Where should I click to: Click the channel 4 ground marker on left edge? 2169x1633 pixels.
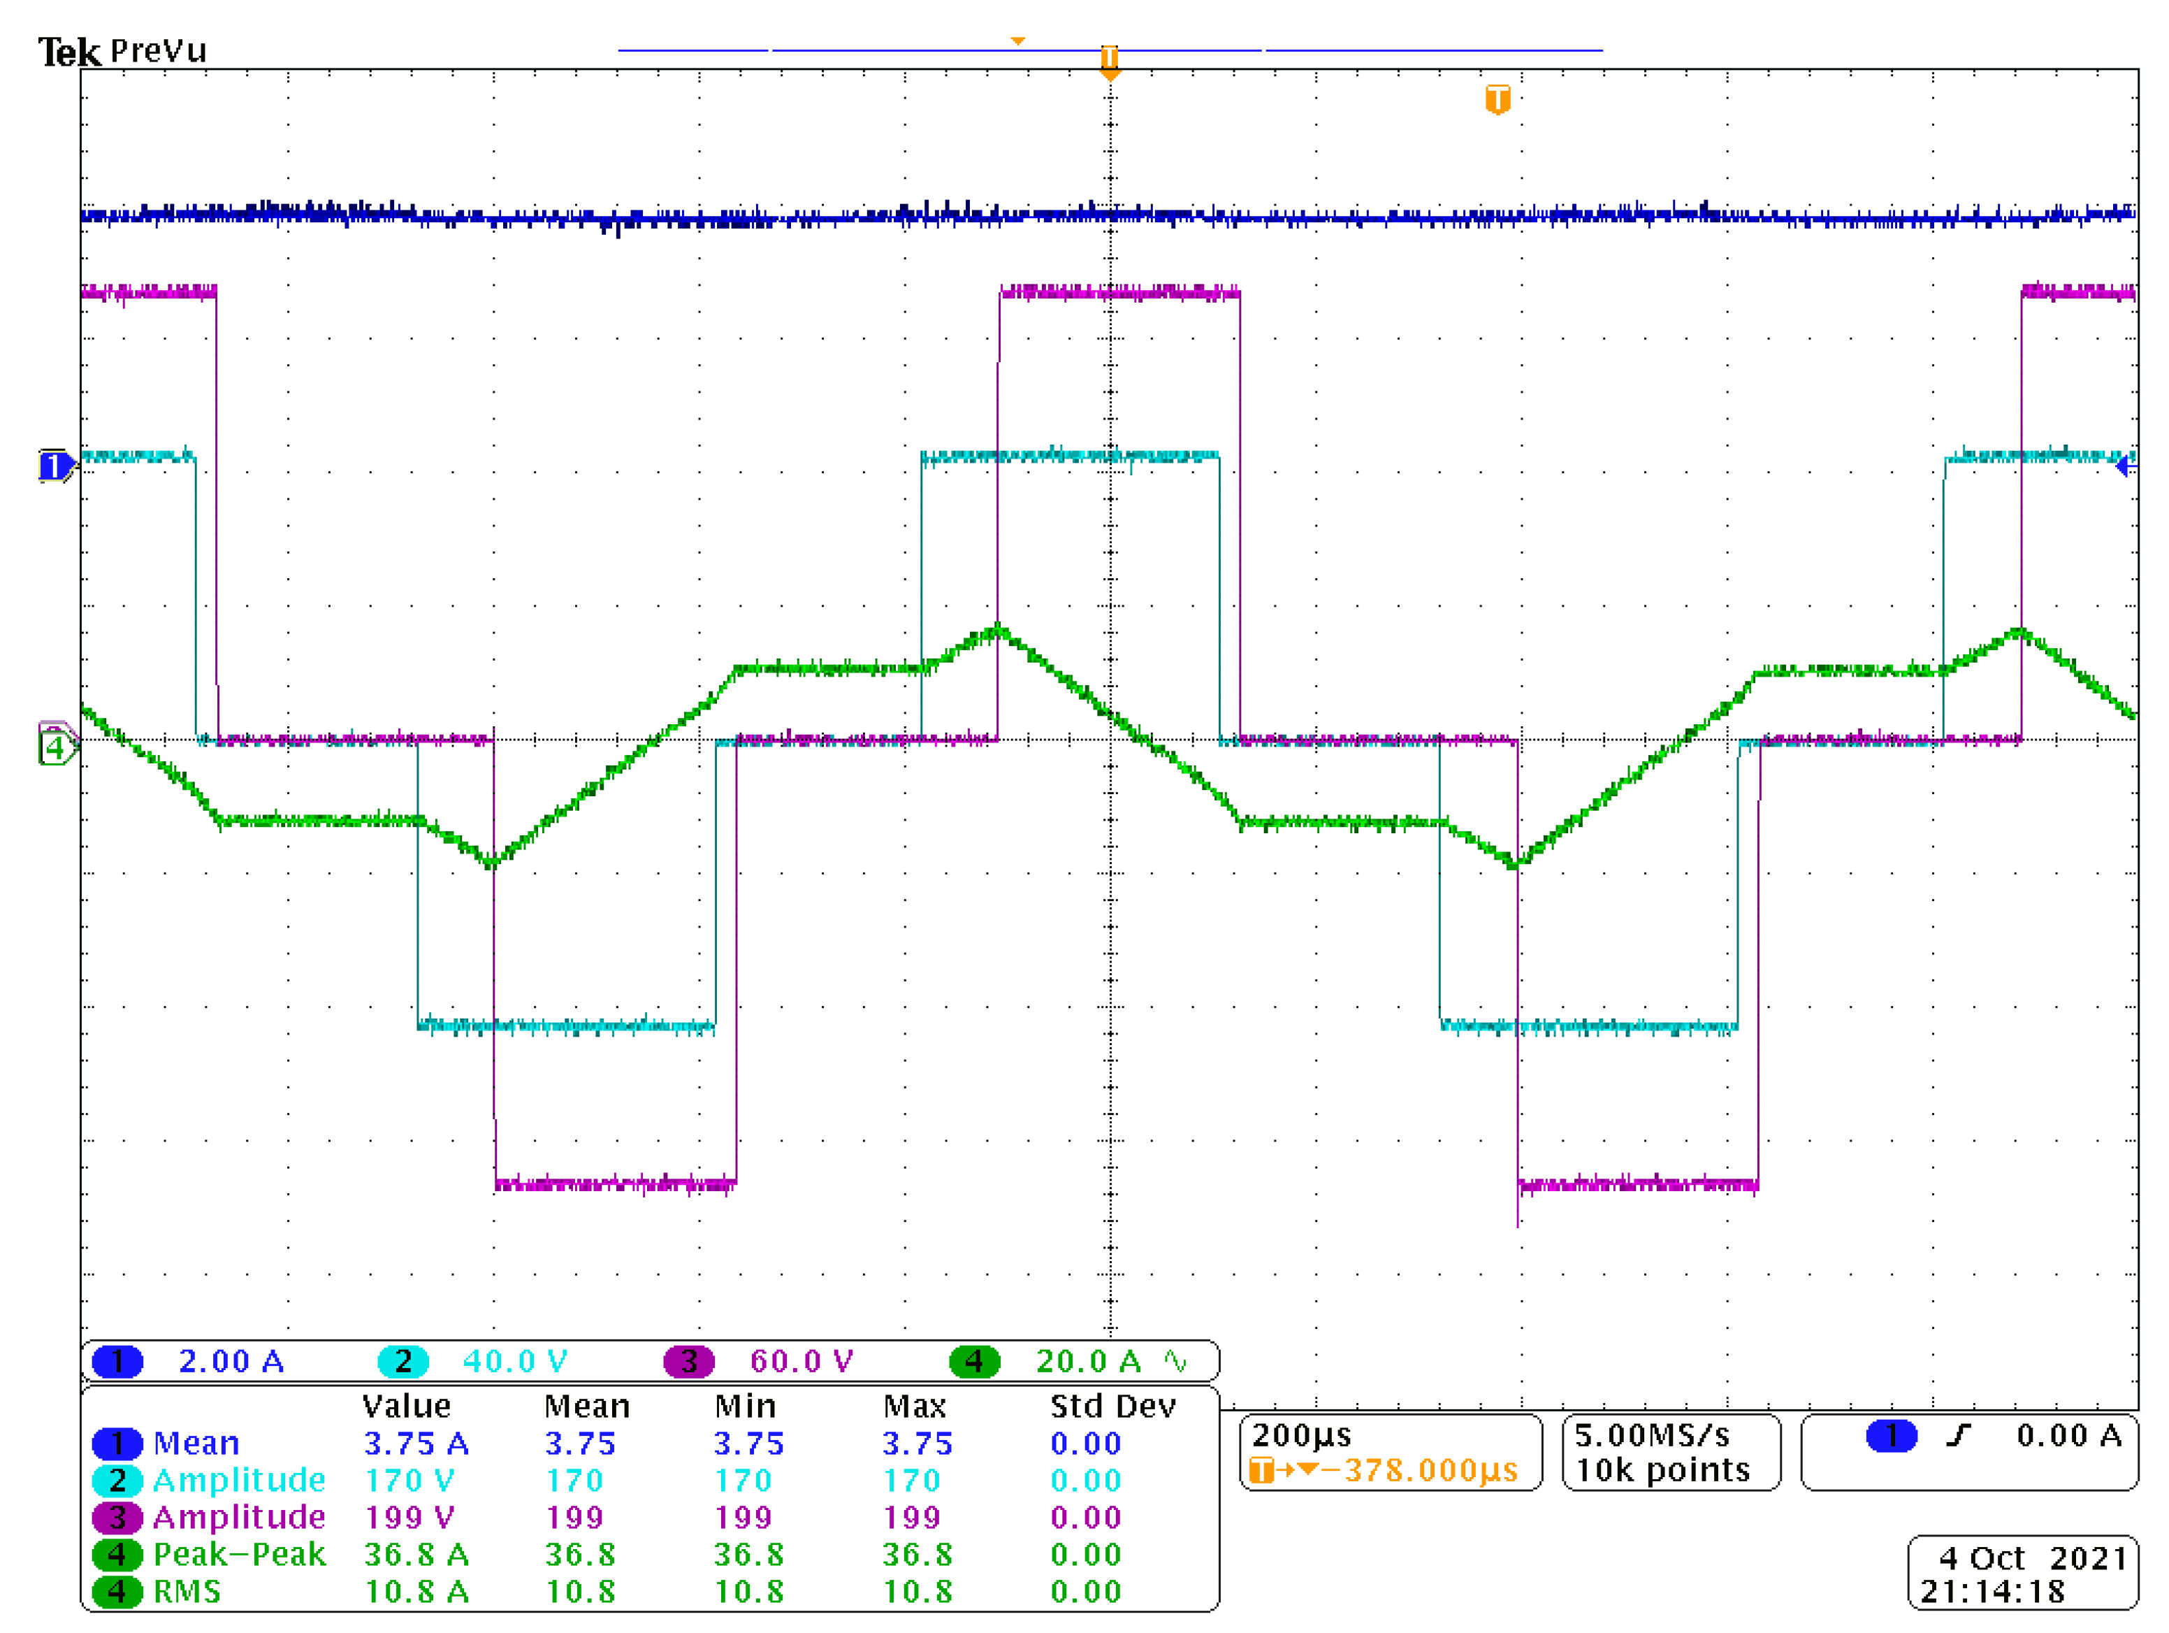pos(55,749)
